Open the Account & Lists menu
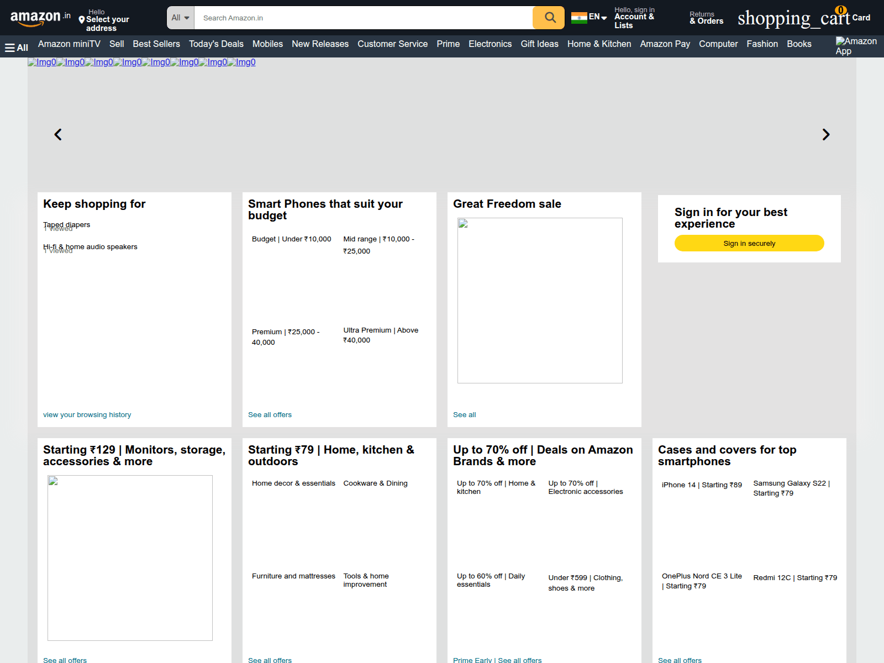 pos(634,18)
